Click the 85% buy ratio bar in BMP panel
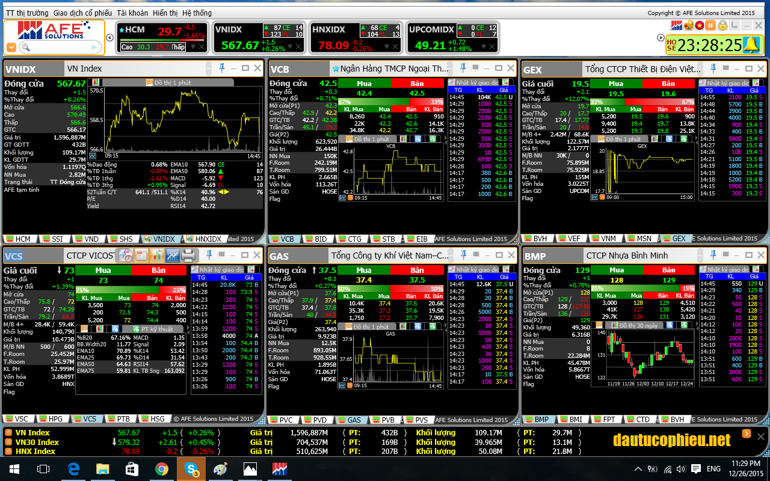The width and height of the screenshot is (770, 481). click(636, 288)
